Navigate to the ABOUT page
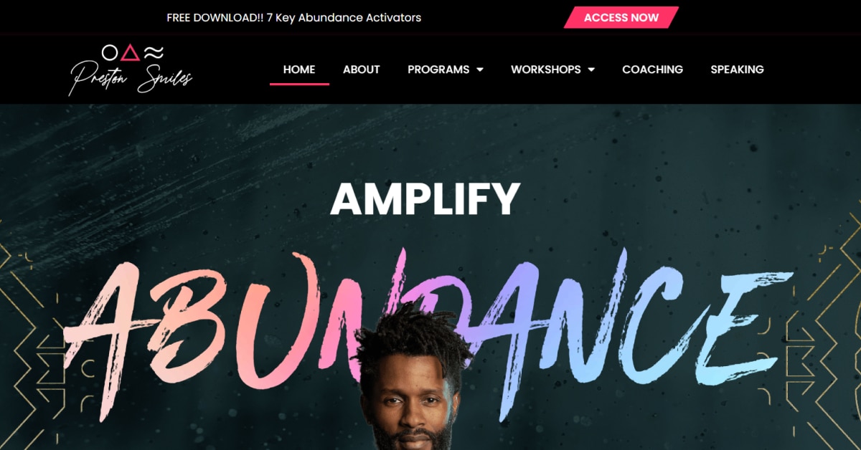861x450 pixels. pos(361,70)
